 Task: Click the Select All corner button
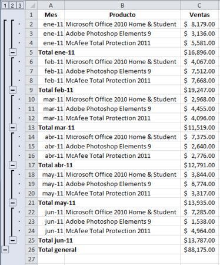(31, 5)
